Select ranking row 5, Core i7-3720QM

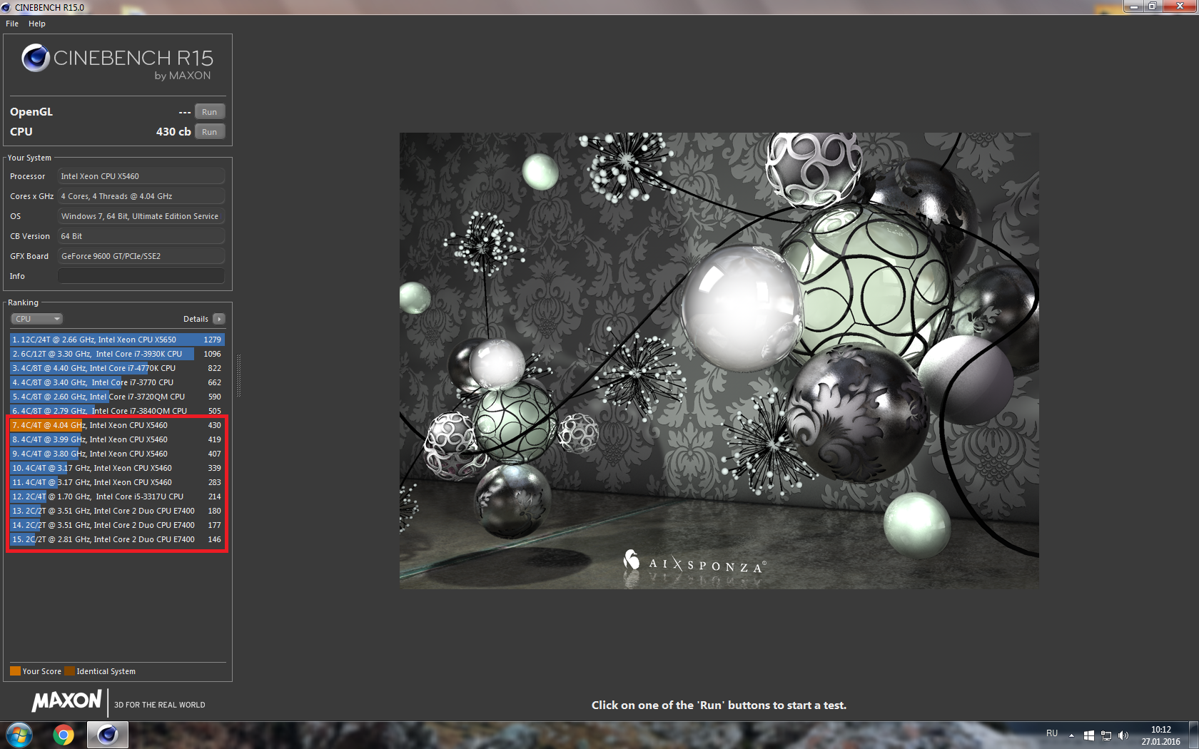[117, 397]
